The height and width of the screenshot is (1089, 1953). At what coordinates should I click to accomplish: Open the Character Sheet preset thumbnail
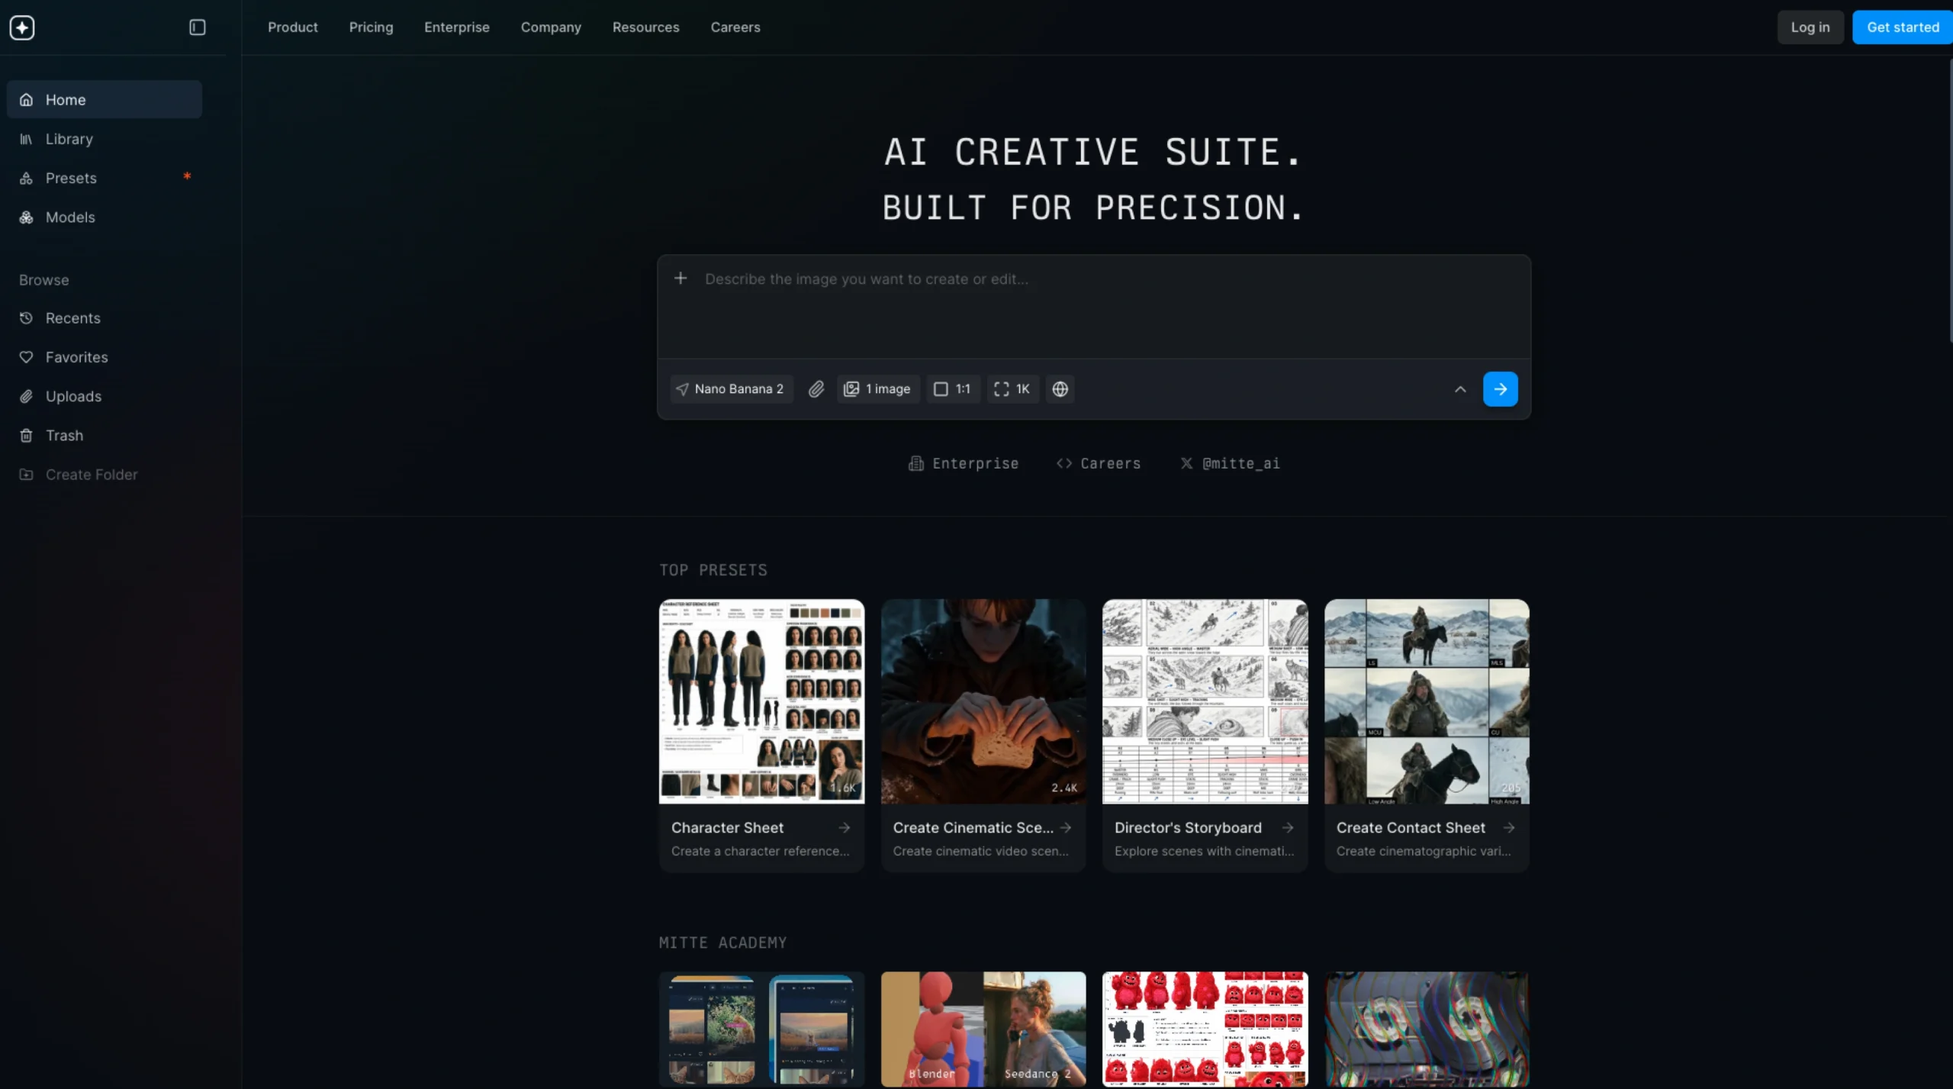(x=761, y=701)
